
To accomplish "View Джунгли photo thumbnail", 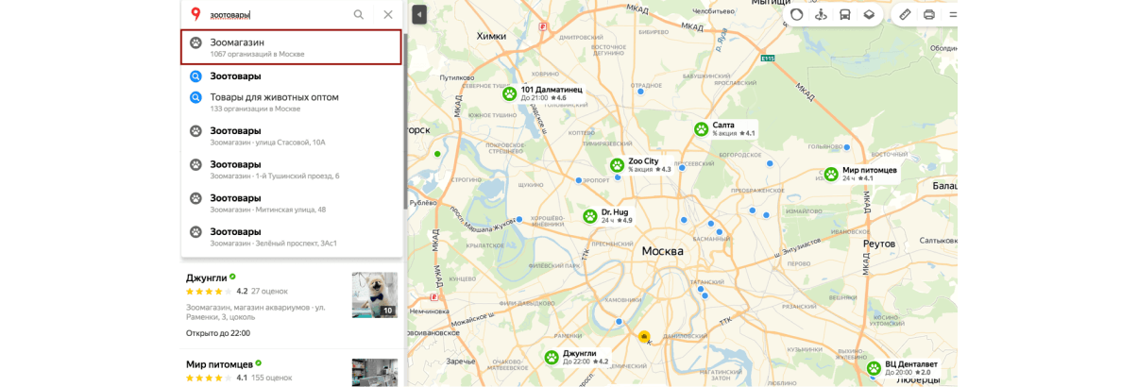I will coord(375,294).
